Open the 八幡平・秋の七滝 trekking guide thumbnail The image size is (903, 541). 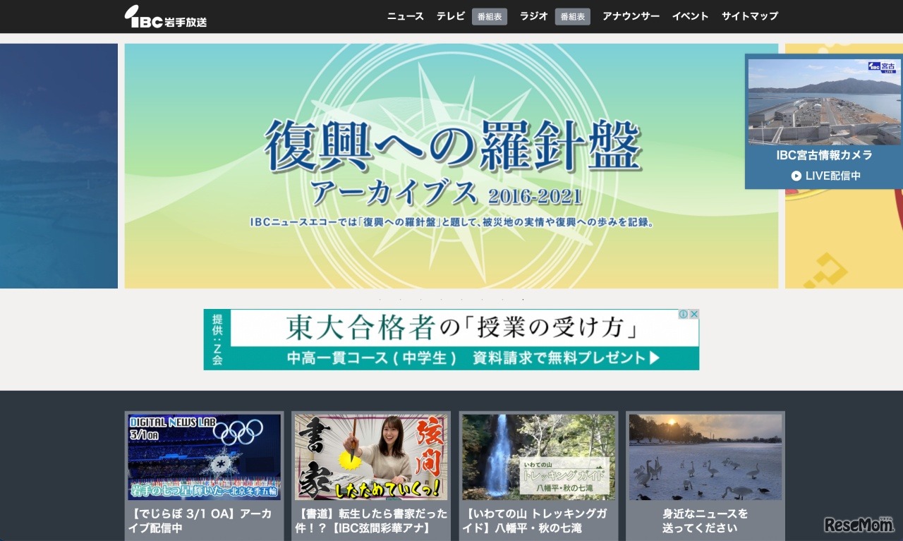click(x=538, y=457)
